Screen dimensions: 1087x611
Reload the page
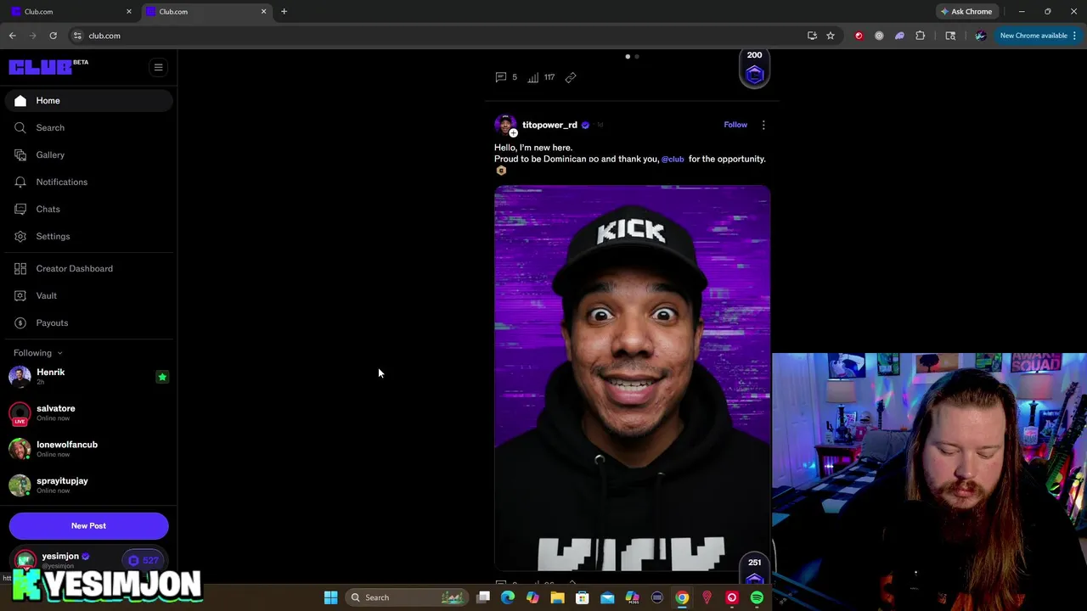point(53,36)
